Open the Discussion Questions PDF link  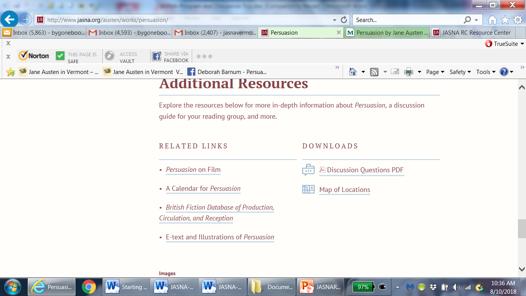click(x=365, y=170)
